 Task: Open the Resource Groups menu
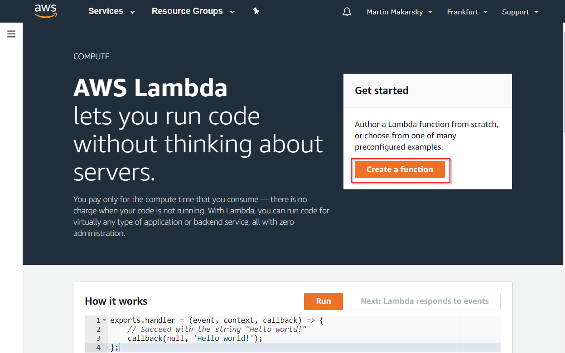[188, 11]
